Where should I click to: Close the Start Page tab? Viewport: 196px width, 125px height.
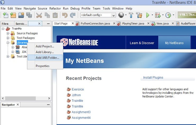click(73, 23)
